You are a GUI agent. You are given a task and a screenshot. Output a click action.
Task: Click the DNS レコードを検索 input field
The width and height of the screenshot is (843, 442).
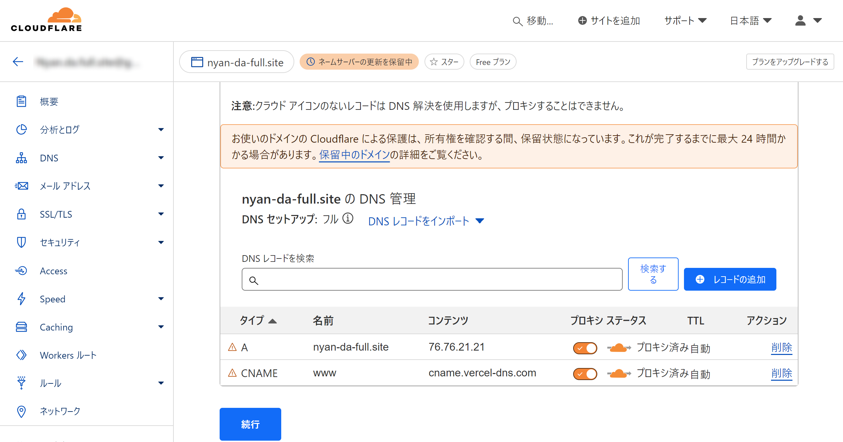(432, 279)
